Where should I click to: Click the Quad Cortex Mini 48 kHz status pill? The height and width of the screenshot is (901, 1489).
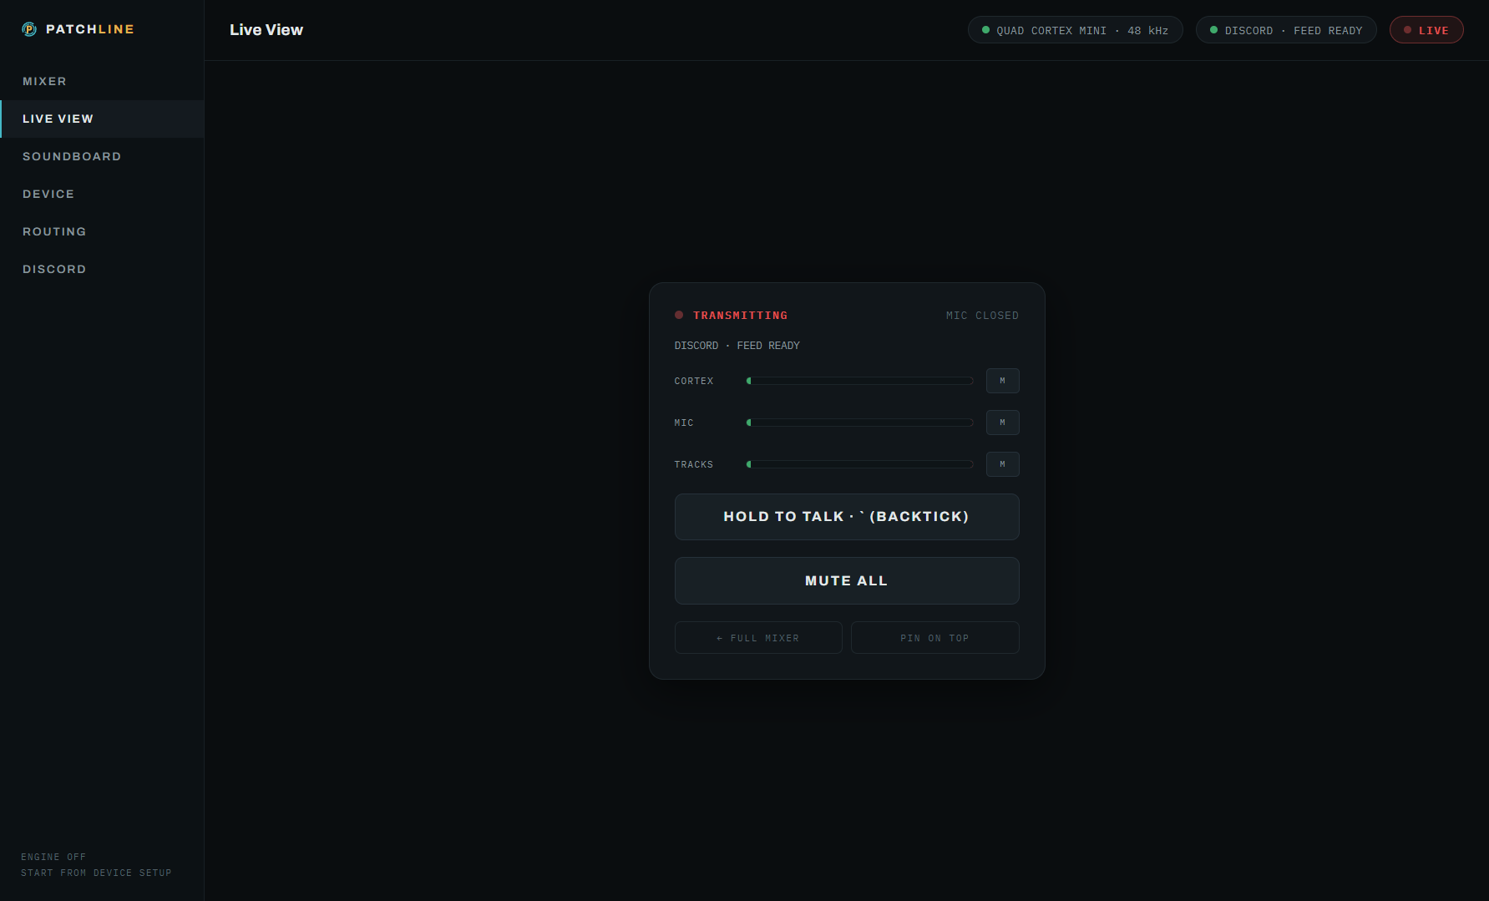coord(1075,30)
